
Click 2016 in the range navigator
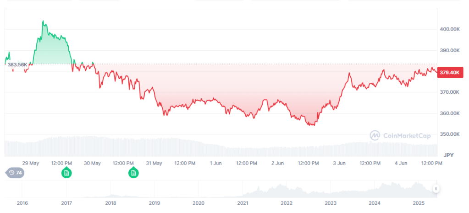tap(22, 202)
